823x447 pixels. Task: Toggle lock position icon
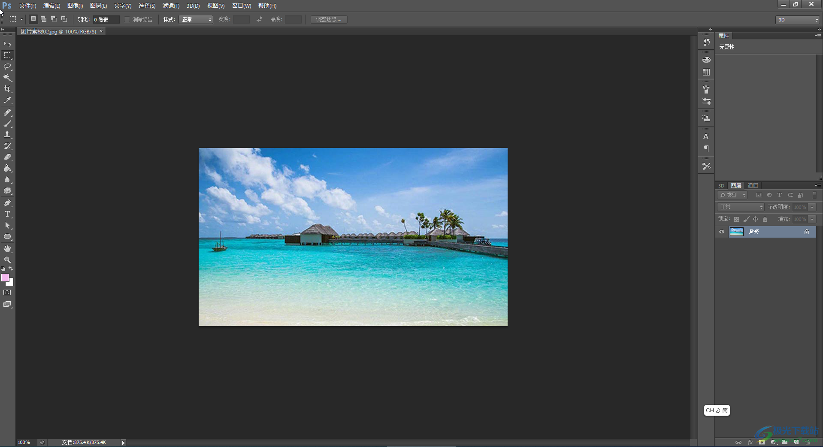point(756,219)
